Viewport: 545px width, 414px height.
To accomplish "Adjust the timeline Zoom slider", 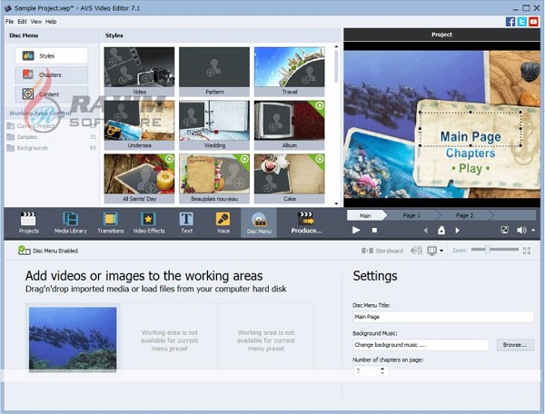I will [x=489, y=249].
